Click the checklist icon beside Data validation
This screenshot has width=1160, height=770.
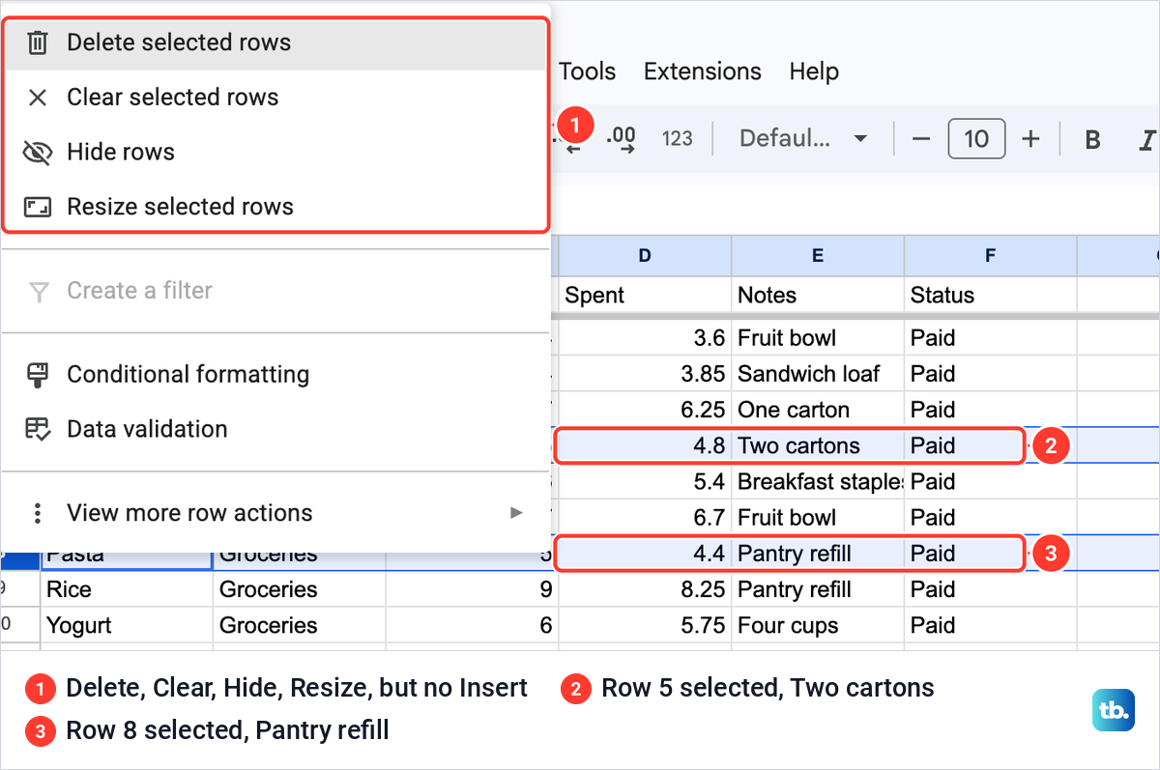38,429
